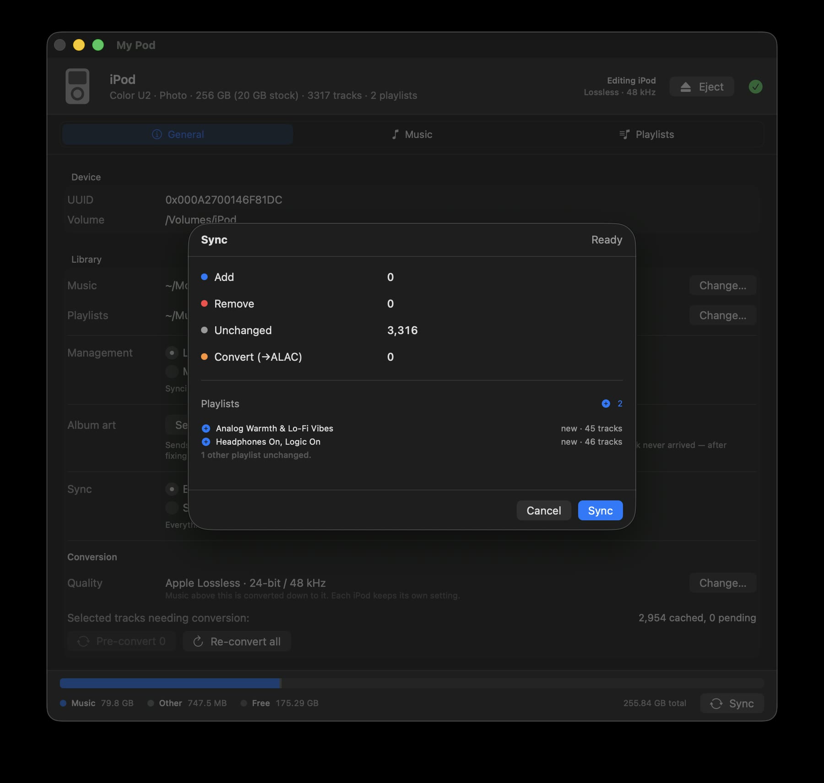Viewport: 824px width, 783px height.
Task: Eject the iPod
Action: pos(702,87)
